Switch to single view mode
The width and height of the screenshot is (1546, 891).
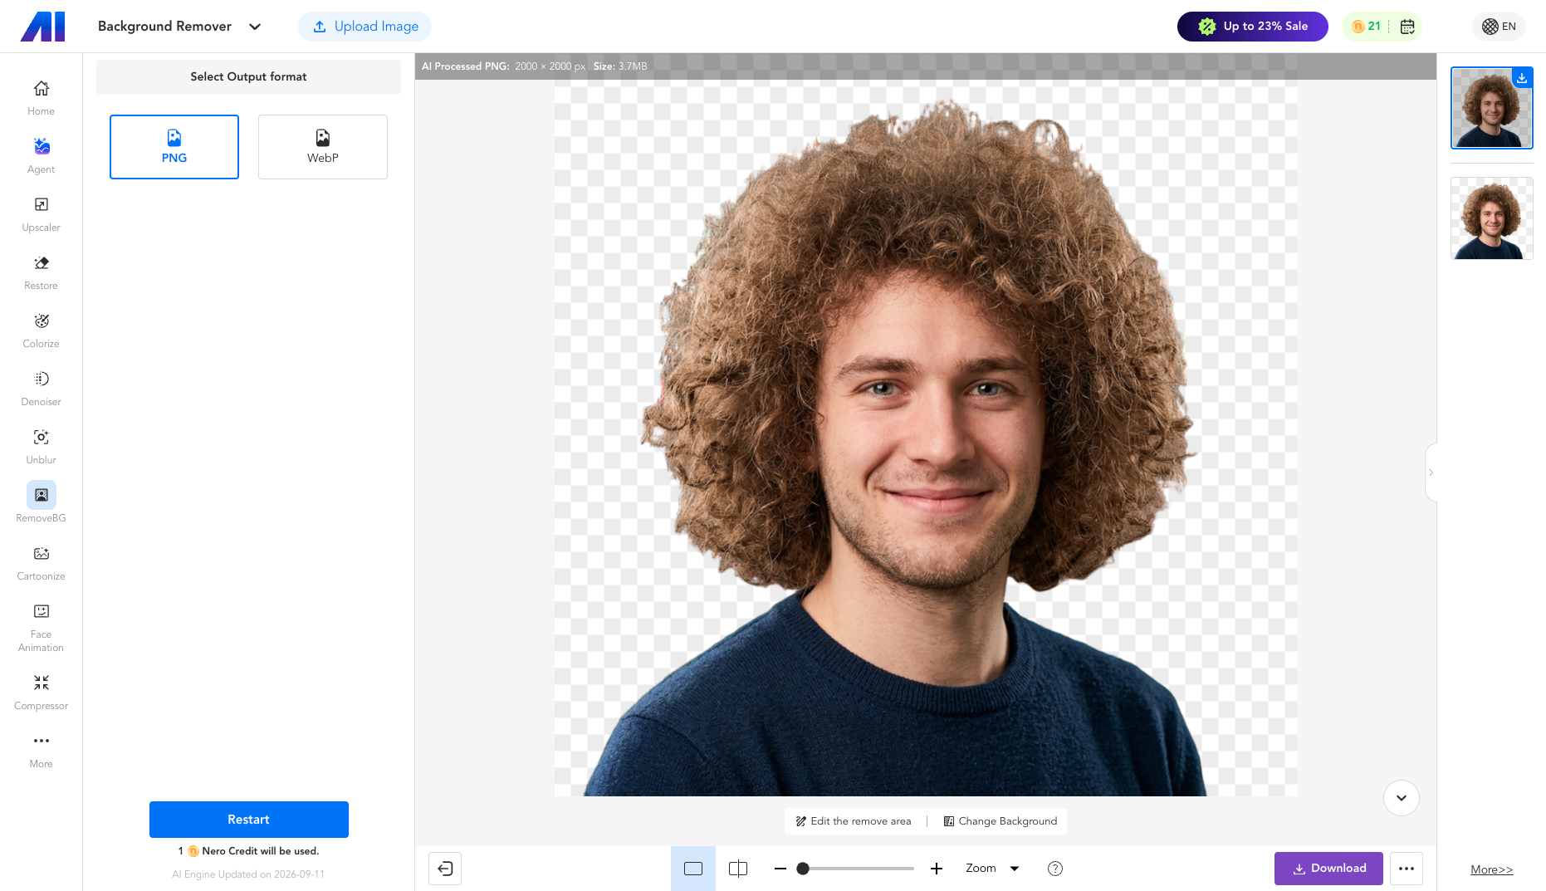click(x=693, y=869)
